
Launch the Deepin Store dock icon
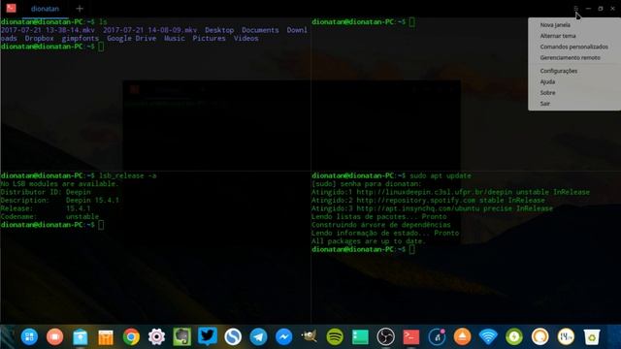coord(80,337)
